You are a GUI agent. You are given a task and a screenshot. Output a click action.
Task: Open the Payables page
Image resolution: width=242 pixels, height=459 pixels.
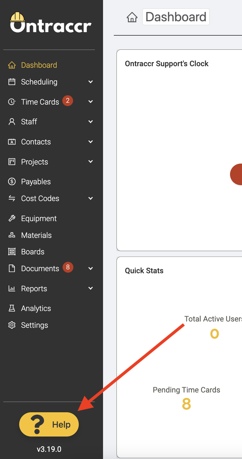tap(36, 182)
